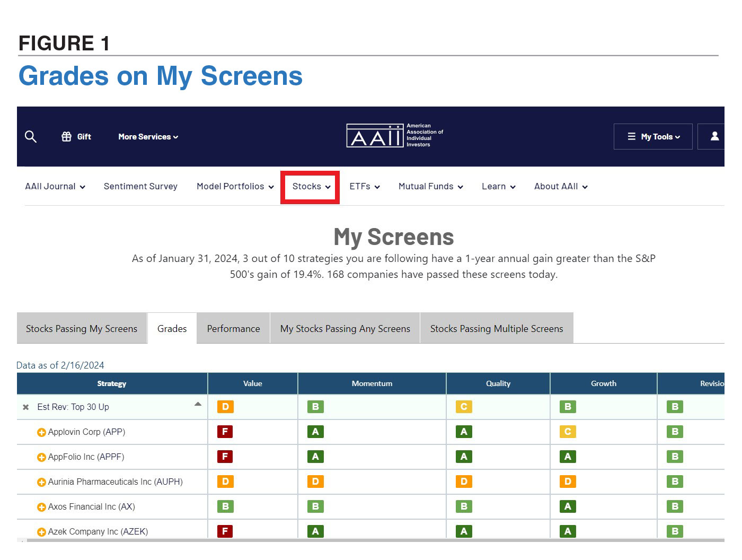Open the search magnifier icon

click(31, 137)
